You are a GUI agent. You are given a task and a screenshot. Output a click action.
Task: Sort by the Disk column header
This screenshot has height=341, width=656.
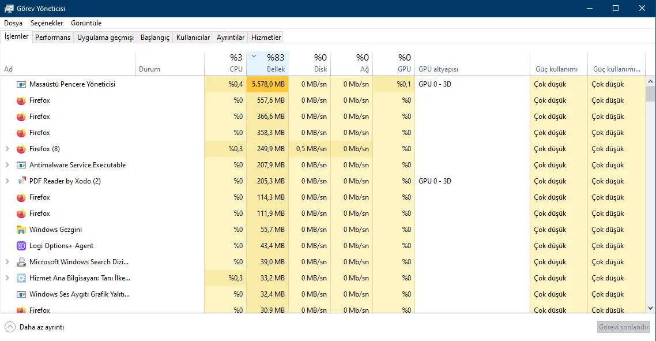click(x=310, y=63)
